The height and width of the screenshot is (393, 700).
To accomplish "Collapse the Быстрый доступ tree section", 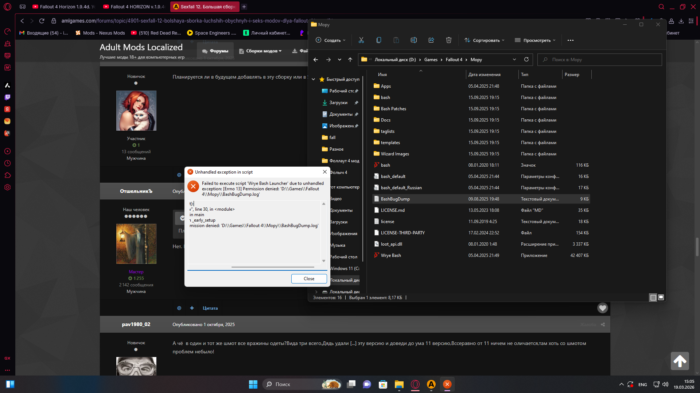I will coord(313,79).
